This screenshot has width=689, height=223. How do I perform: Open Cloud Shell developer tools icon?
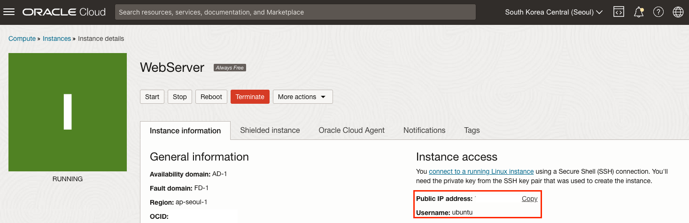pos(619,12)
